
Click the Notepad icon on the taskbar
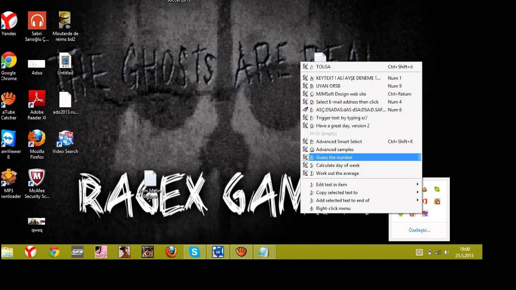coord(264,252)
